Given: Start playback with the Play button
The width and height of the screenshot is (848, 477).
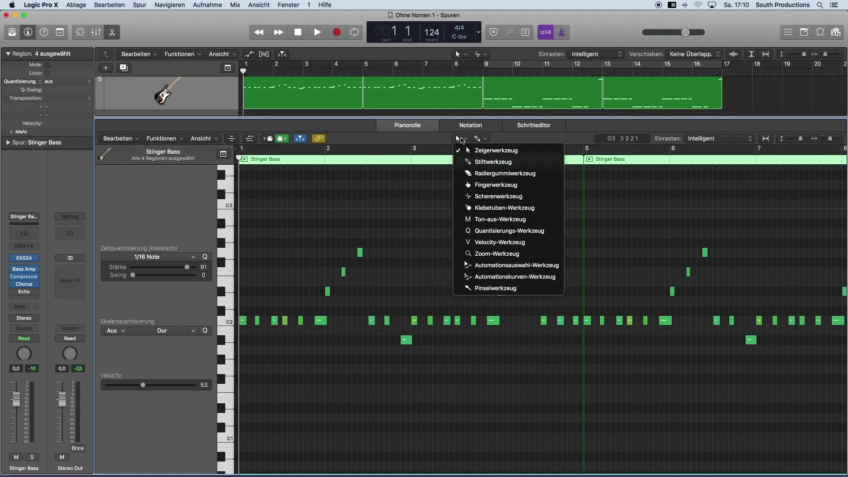Looking at the screenshot, I should pyautogui.click(x=318, y=32).
